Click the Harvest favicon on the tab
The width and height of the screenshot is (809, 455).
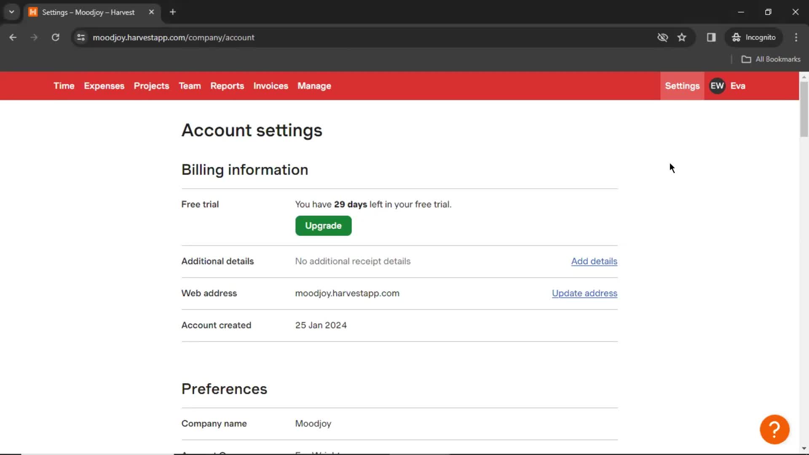point(33,12)
